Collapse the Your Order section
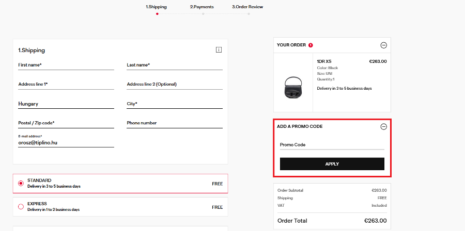This screenshot has height=231, width=465. coord(383,45)
